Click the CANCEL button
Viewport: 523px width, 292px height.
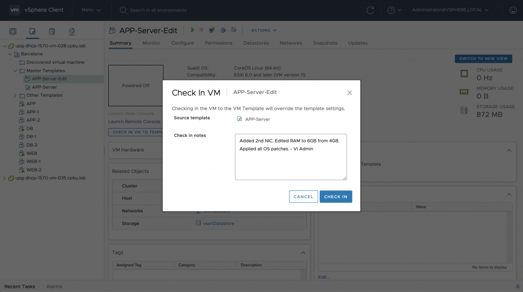(303, 197)
